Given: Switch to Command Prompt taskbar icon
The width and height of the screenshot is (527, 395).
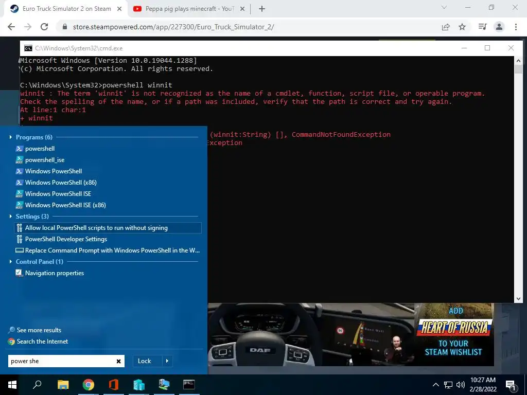Looking at the screenshot, I should tap(189, 385).
